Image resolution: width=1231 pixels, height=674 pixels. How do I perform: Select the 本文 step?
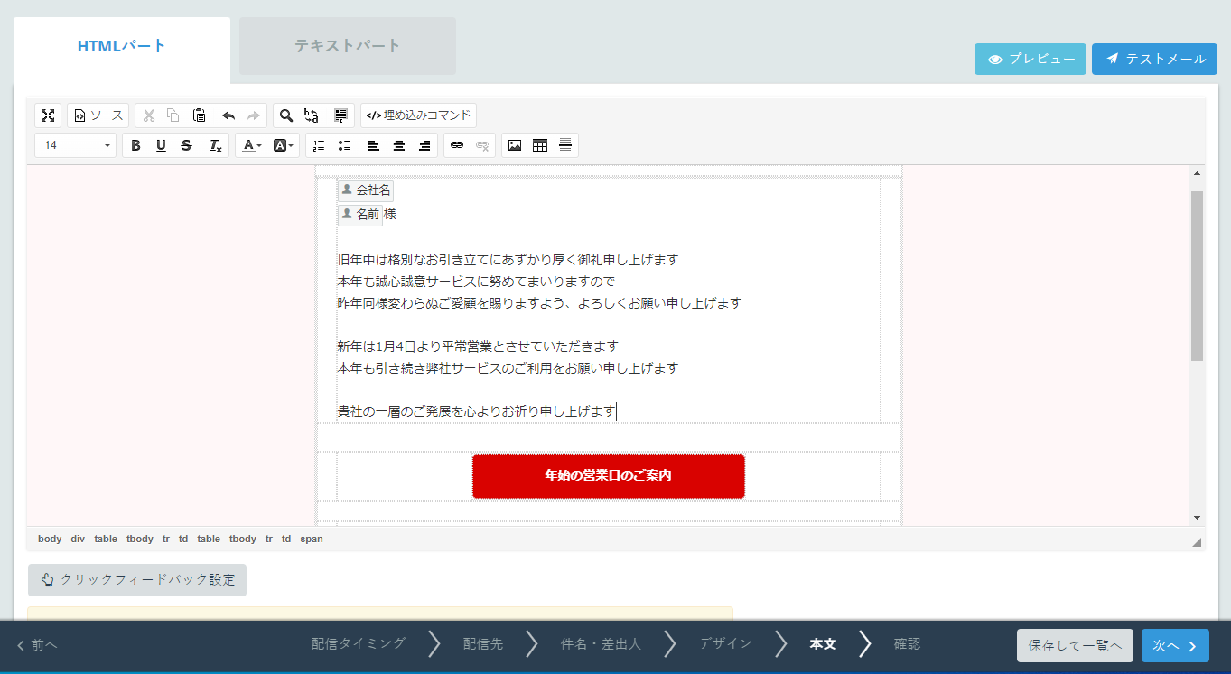(x=823, y=643)
